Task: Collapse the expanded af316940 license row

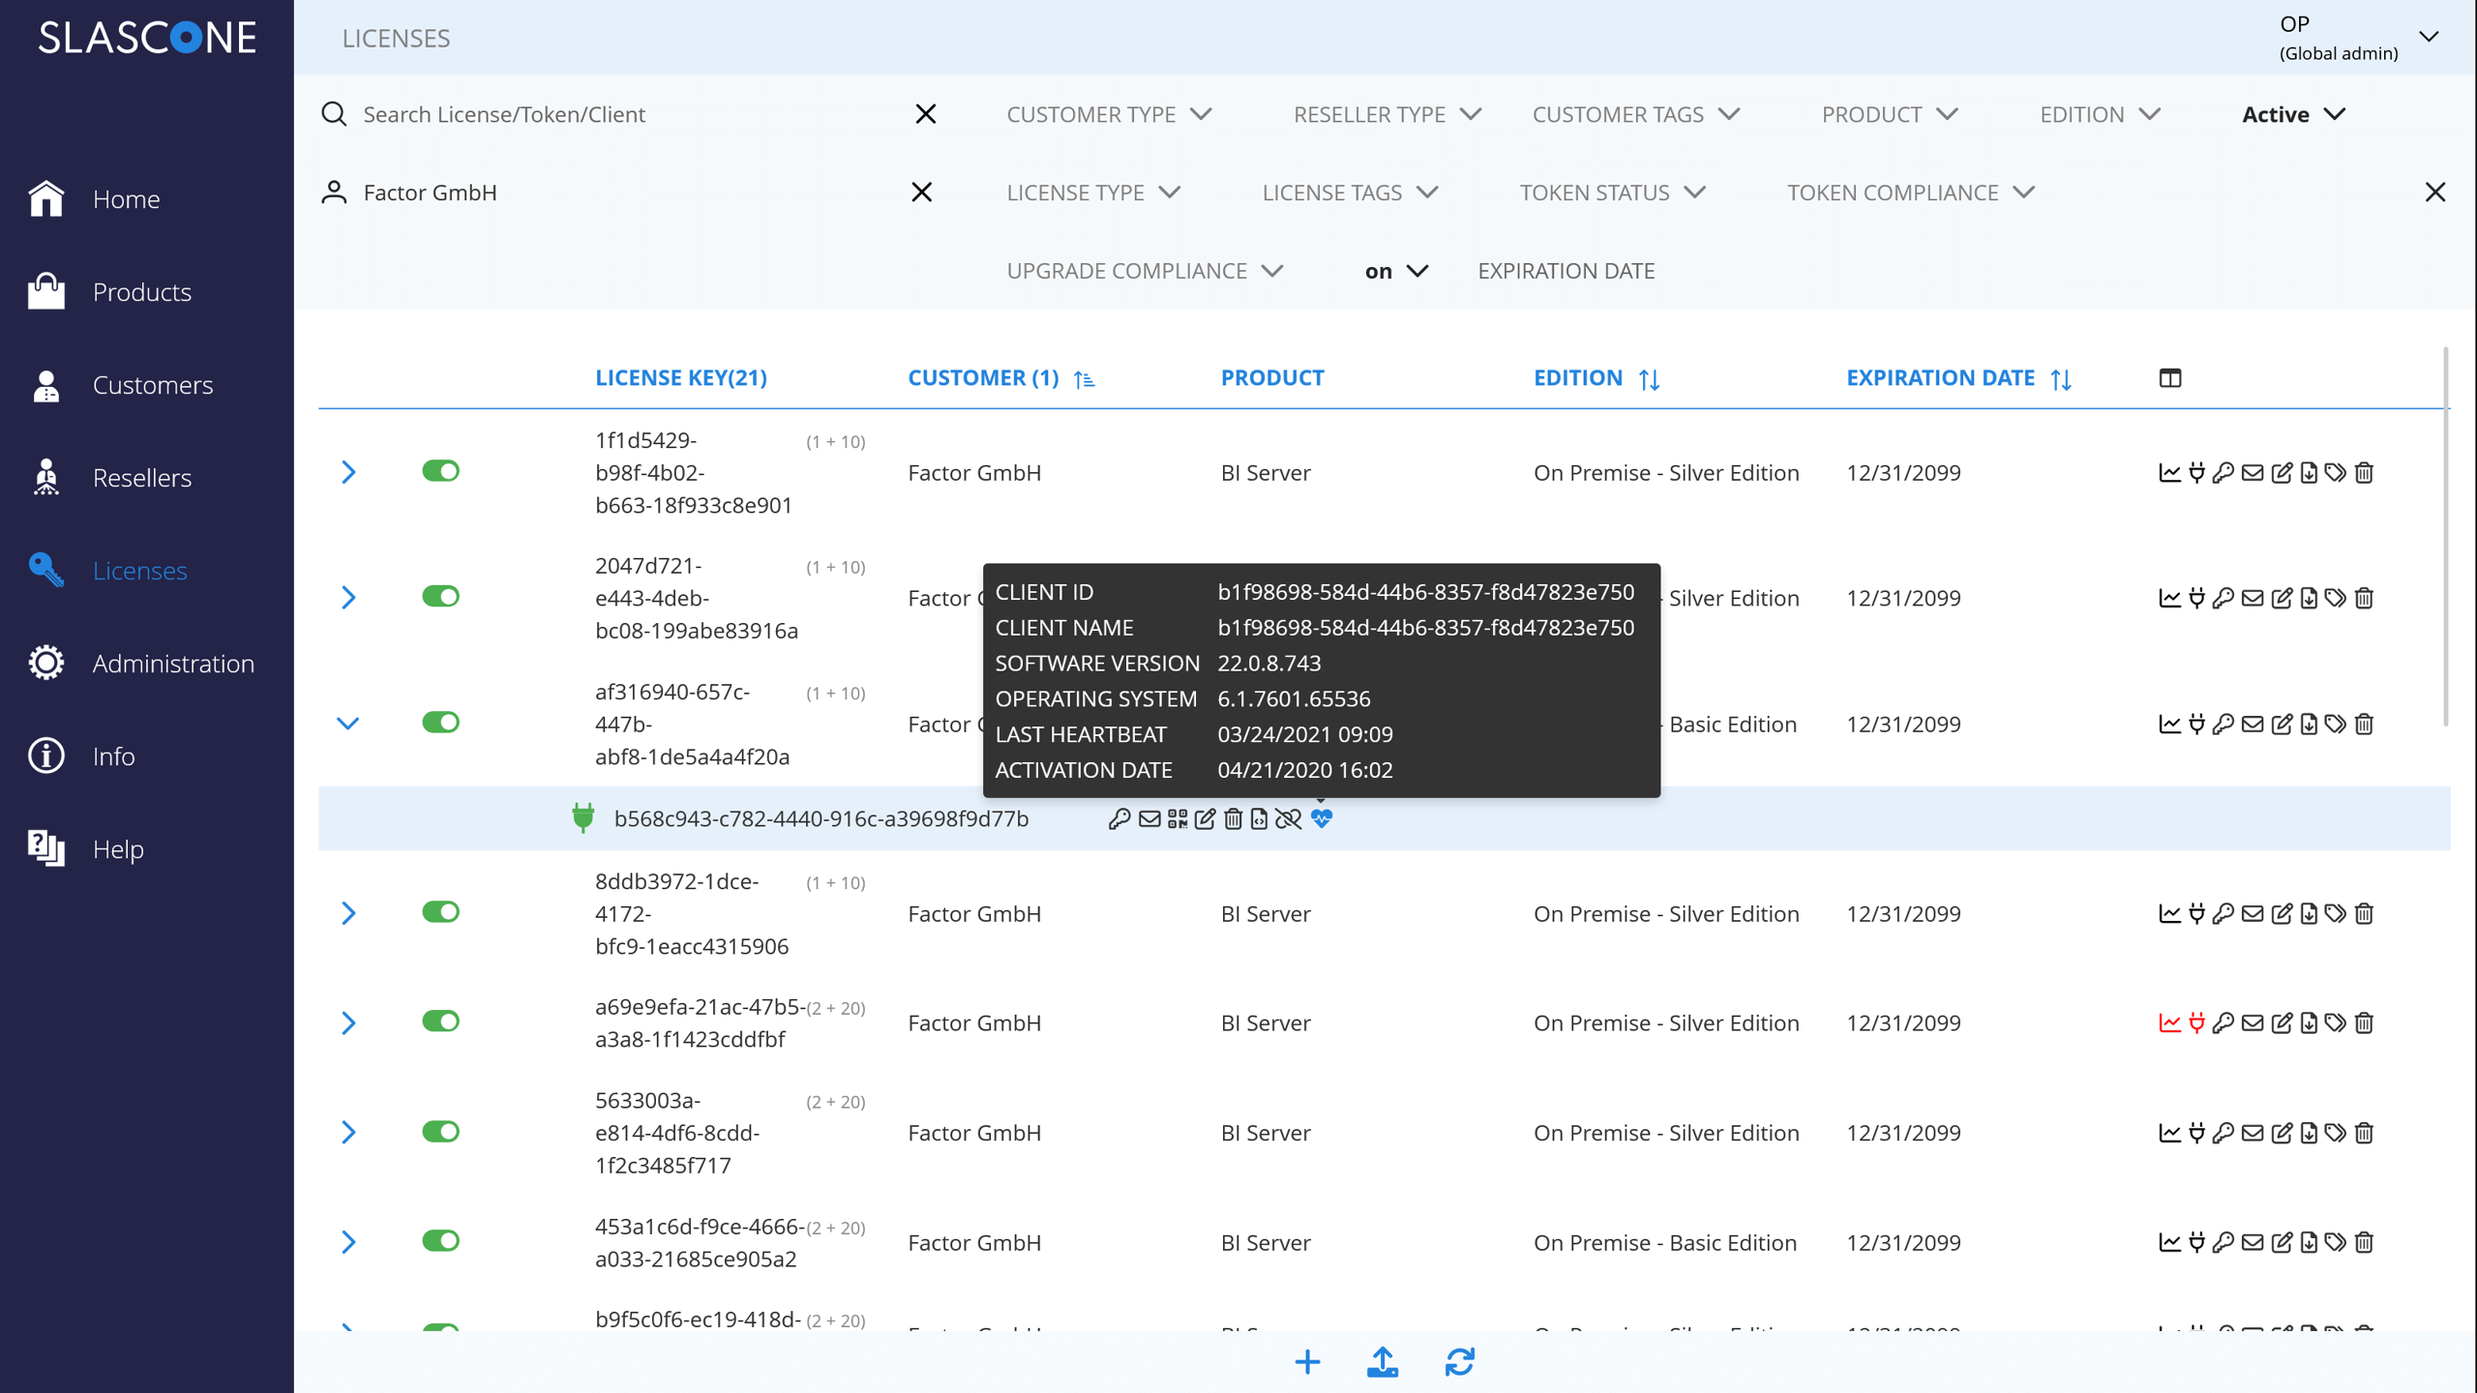Action: click(x=348, y=724)
